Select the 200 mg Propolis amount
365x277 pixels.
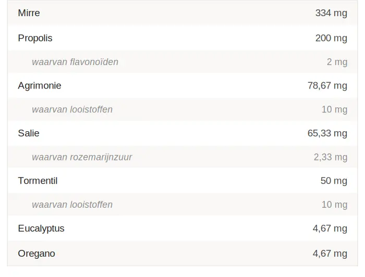pos(331,38)
